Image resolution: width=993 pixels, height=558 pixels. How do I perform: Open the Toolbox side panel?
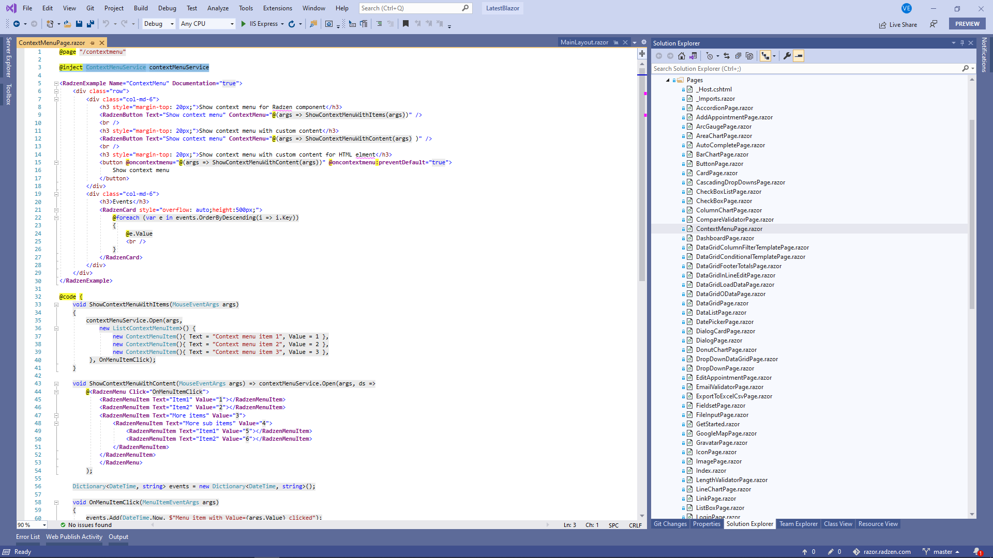coord(8,95)
